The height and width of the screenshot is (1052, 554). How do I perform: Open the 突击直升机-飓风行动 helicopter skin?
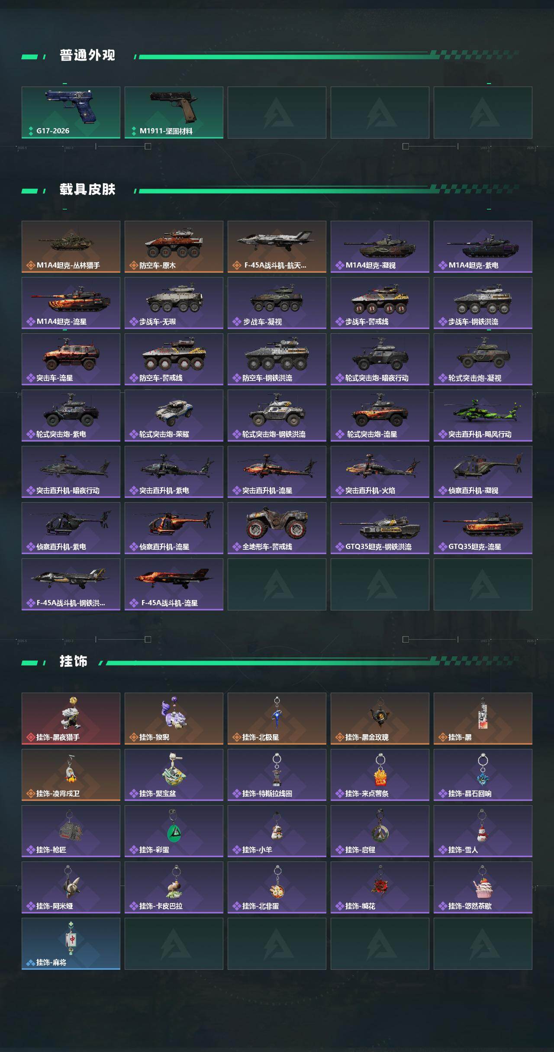483,416
